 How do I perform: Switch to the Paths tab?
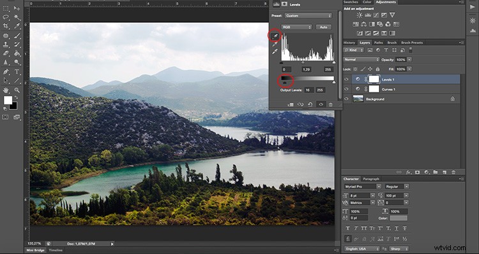(378, 43)
